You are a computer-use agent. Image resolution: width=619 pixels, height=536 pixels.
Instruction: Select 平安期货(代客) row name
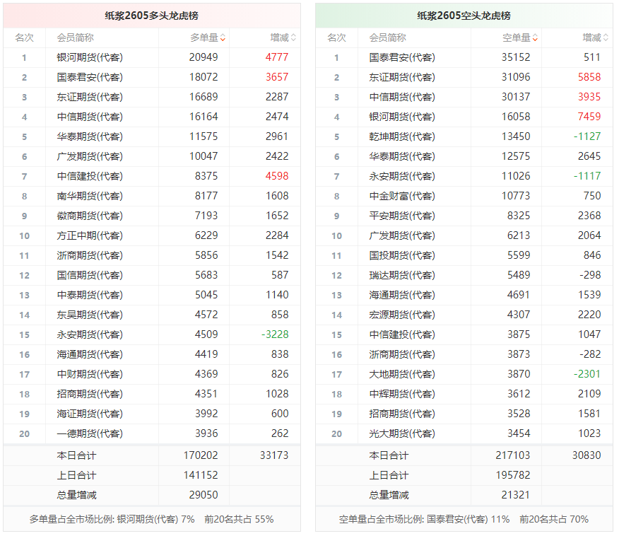(402, 216)
